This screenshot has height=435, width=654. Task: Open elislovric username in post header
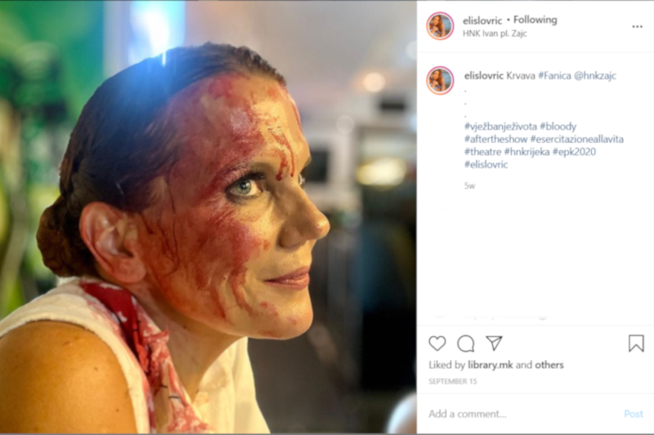coord(483,20)
